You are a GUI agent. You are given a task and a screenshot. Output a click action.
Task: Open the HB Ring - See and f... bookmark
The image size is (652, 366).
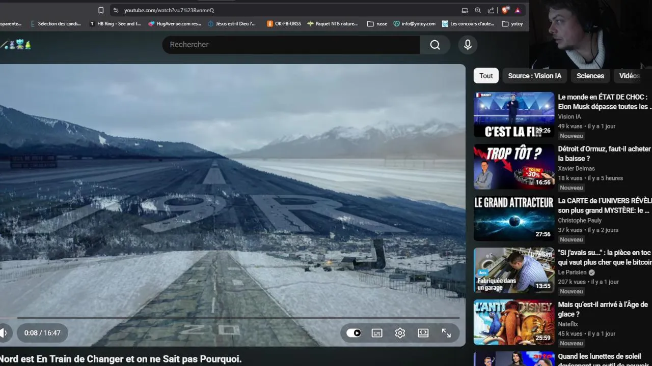[x=115, y=23]
